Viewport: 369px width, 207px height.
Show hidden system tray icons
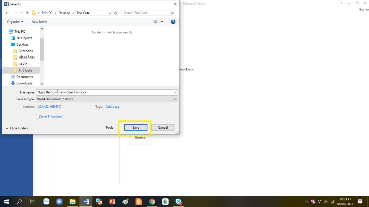click(306, 202)
